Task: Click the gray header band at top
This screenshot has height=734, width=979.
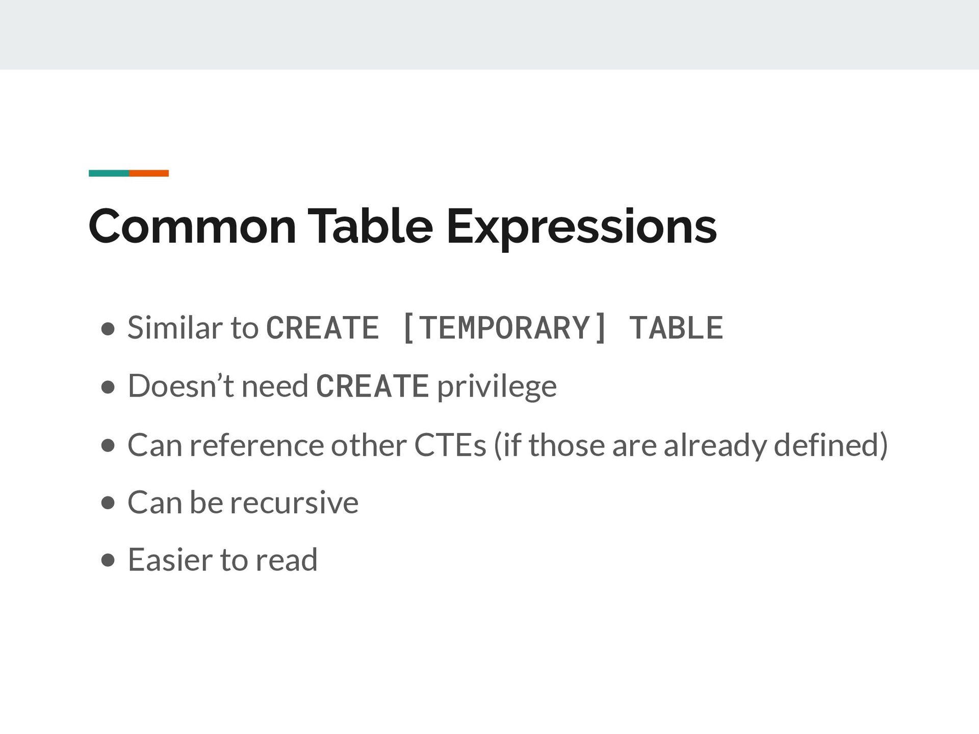Action: pyautogui.click(x=489, y=35)
